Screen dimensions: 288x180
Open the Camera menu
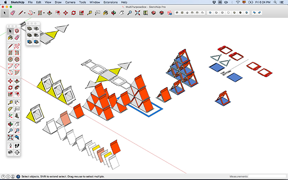point(70,2)
